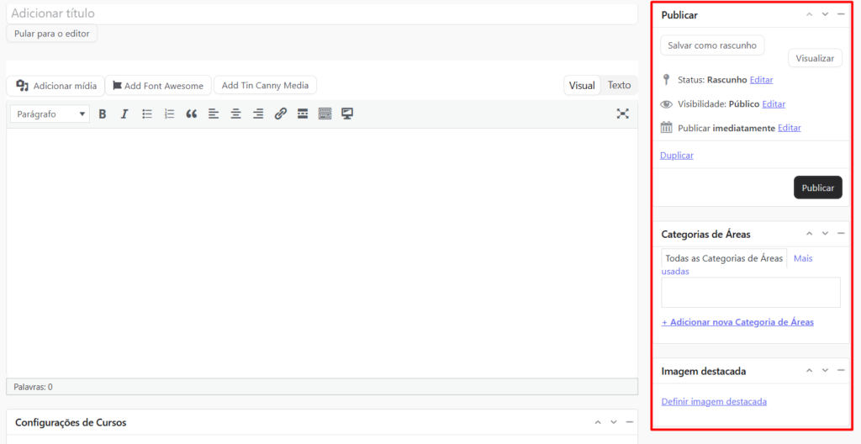The width and height of the screenshot is (861, 444).
Task: Toggle the extra toolbar row
Action: tap(325, 114)
